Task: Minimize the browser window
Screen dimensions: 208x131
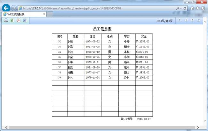Action: (187, 2)
